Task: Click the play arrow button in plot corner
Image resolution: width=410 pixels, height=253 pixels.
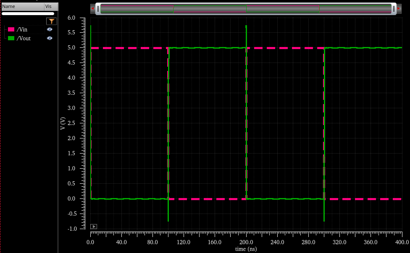Action: [94, 227]
